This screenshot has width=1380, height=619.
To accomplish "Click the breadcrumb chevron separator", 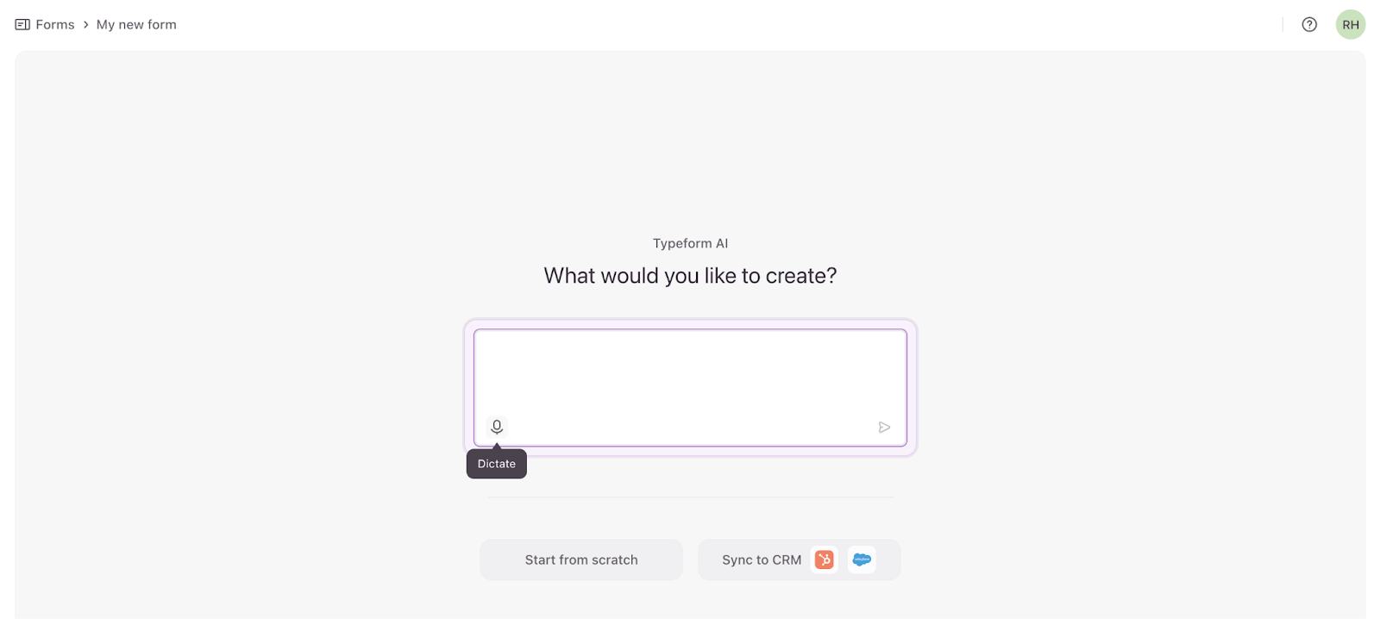I will 86,25.
